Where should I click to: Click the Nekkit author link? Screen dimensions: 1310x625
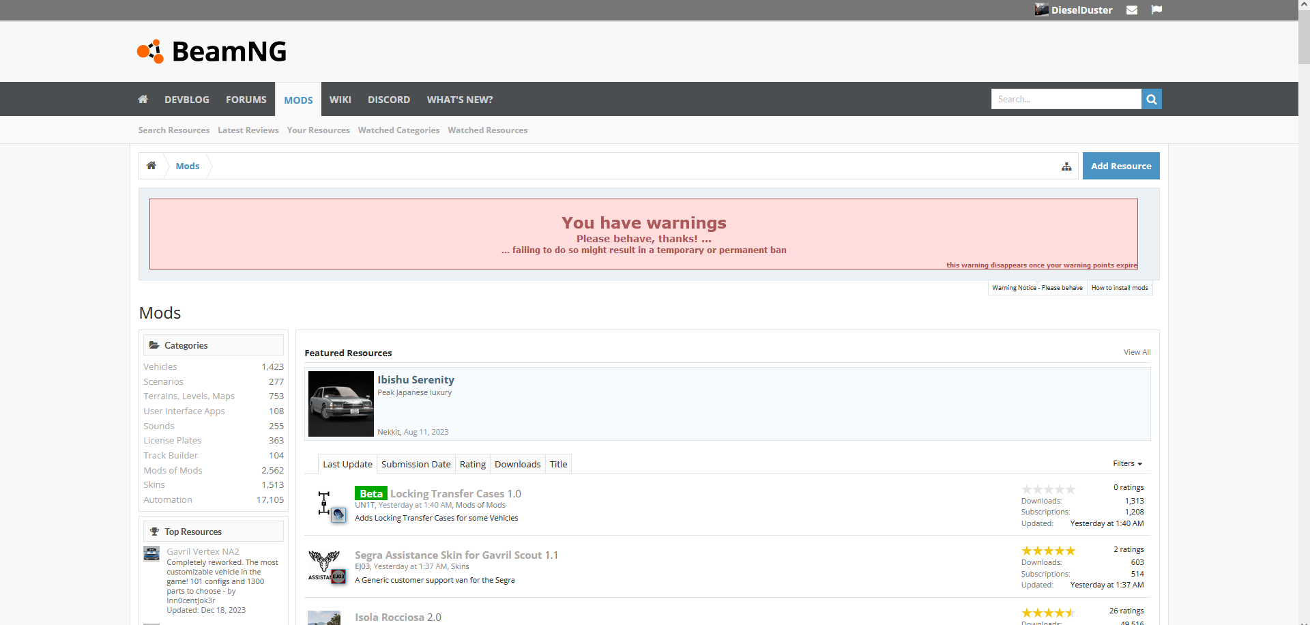(x=389, y=432)
